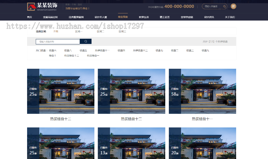Open the 关于我们 navigation item
Image resolution: width=268 pixels, height=159 pixels.
pos(230,17)
